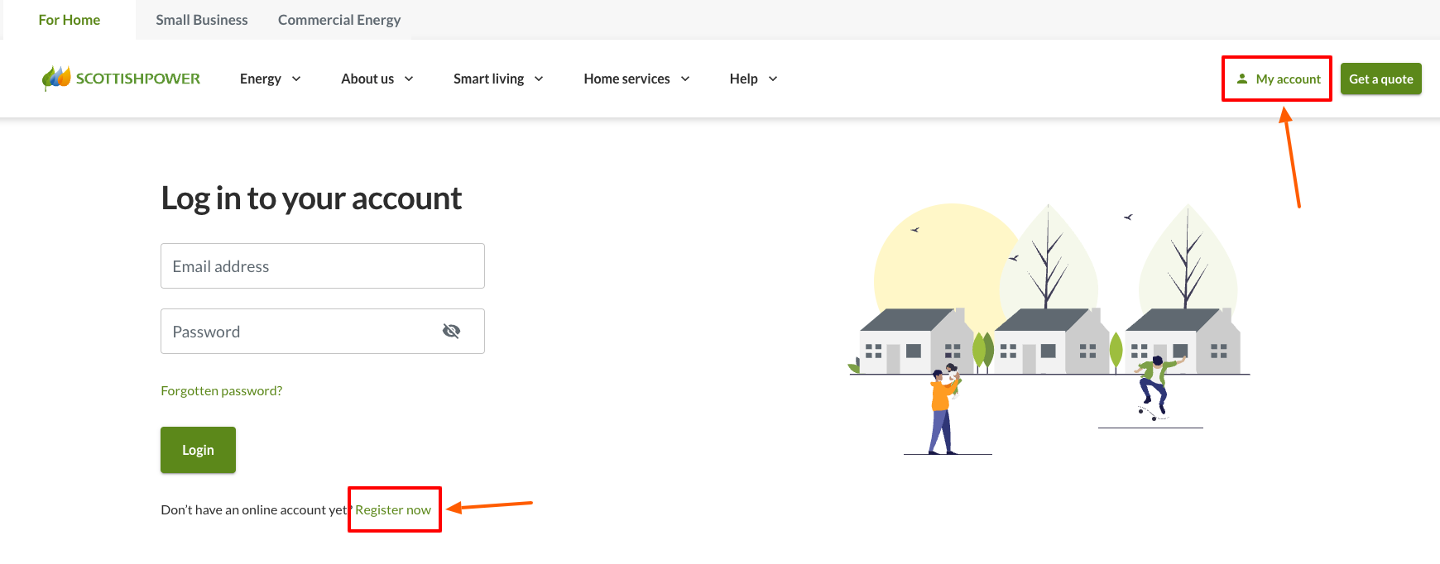Screen dimensions: 1440x564
Task: Open the Home services menu chevron
Action: pos(685,79)
